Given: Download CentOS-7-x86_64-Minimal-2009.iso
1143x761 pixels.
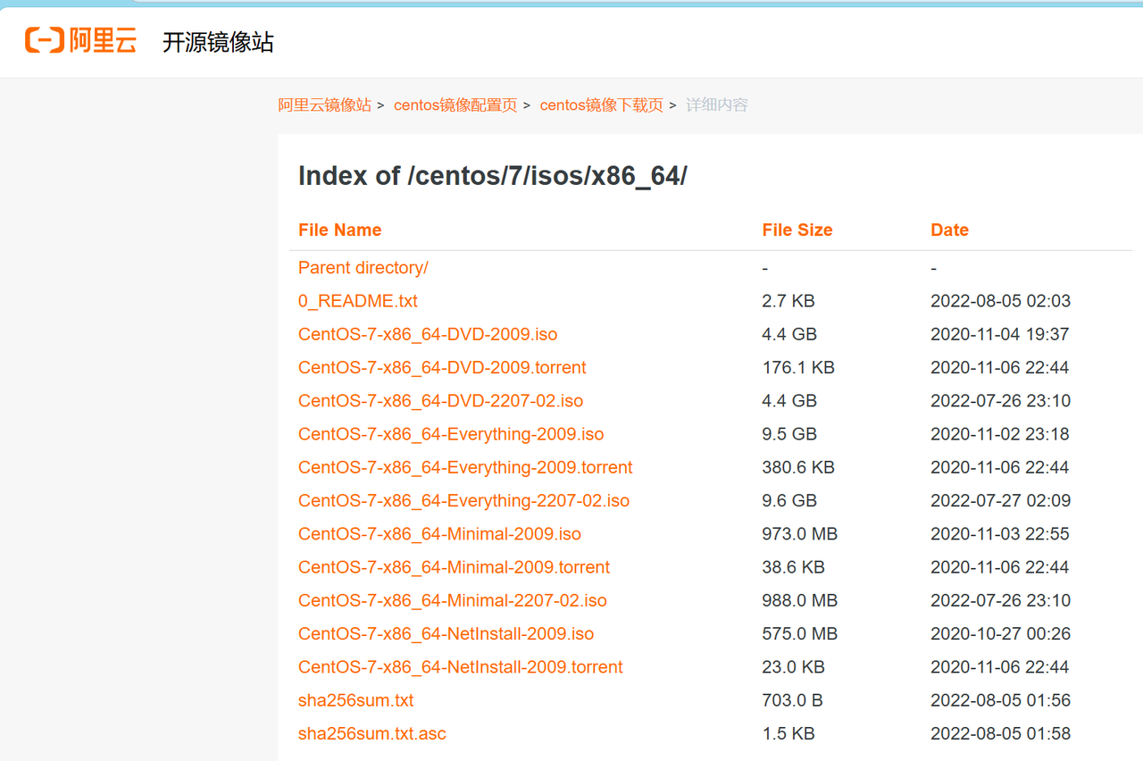Looking at the screenshot, I should coord(439,534).
